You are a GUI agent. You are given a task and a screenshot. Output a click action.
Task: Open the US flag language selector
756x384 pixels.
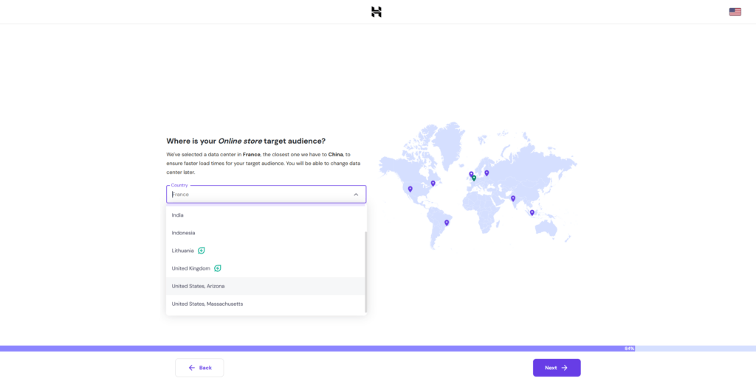coord(735,12)
